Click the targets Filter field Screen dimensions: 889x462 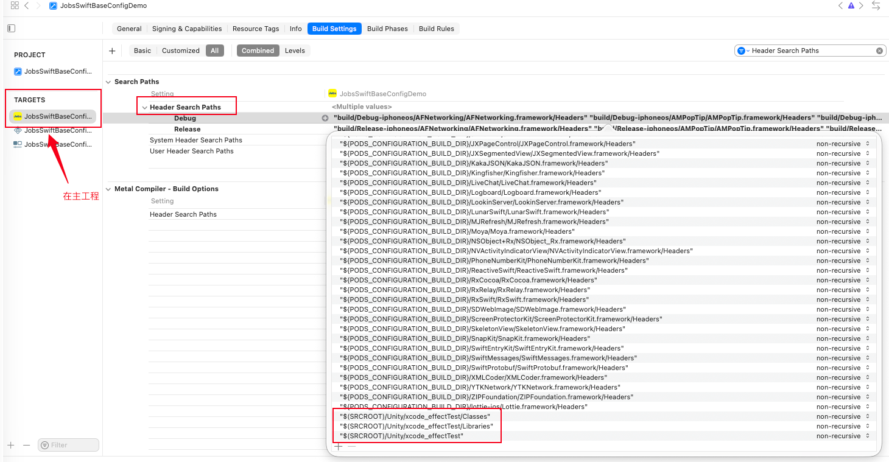point(68,445)
